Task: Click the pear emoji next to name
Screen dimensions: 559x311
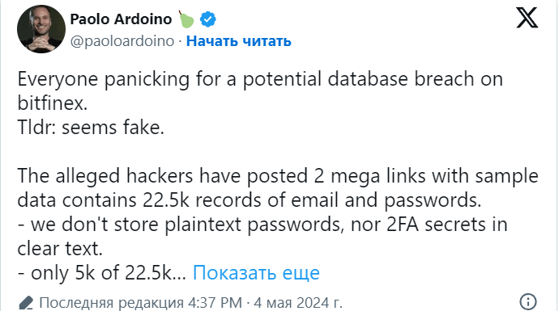Action: pos(186,19)
